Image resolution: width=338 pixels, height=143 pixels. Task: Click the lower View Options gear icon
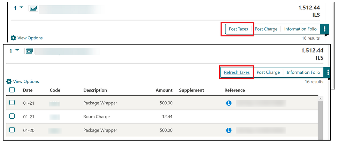(9, 81)
